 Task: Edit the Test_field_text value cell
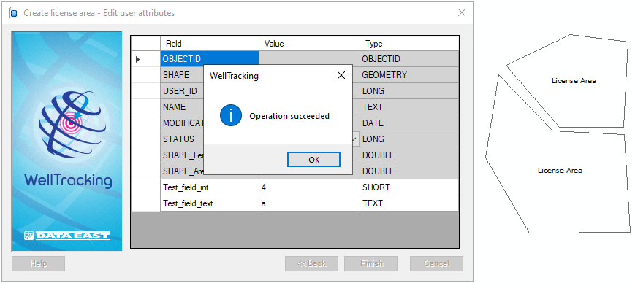(309, 203)
